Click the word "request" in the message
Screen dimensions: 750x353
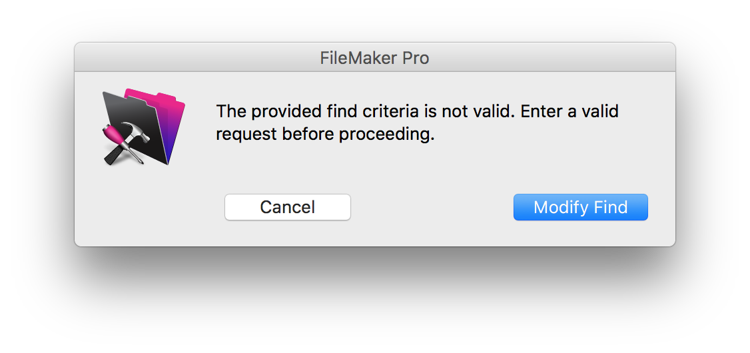coord(246,134)
